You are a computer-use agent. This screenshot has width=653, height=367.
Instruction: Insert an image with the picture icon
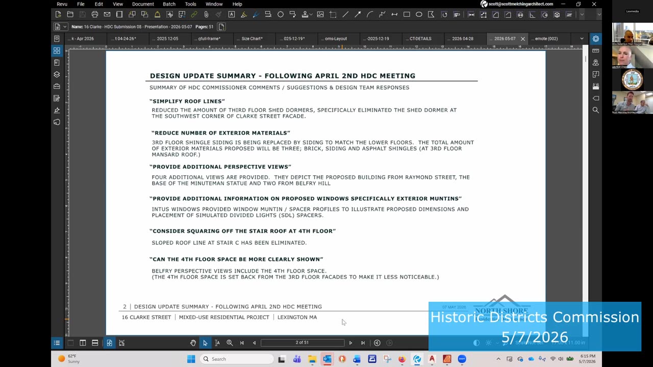pos(320,14)
